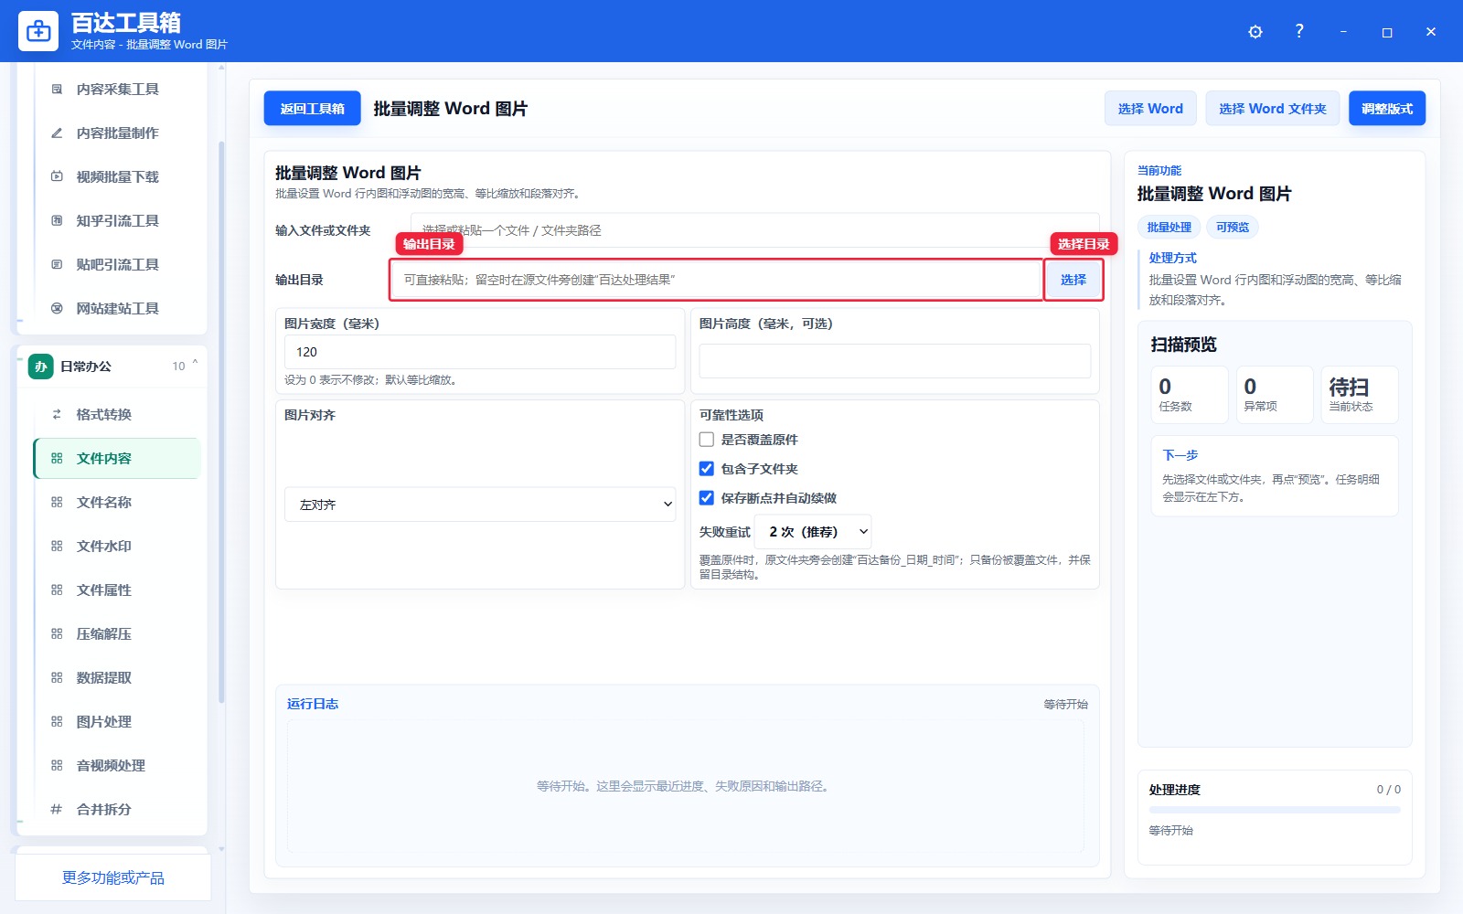
Task: Click the 处理方式 label
Action: (1172, 258)
